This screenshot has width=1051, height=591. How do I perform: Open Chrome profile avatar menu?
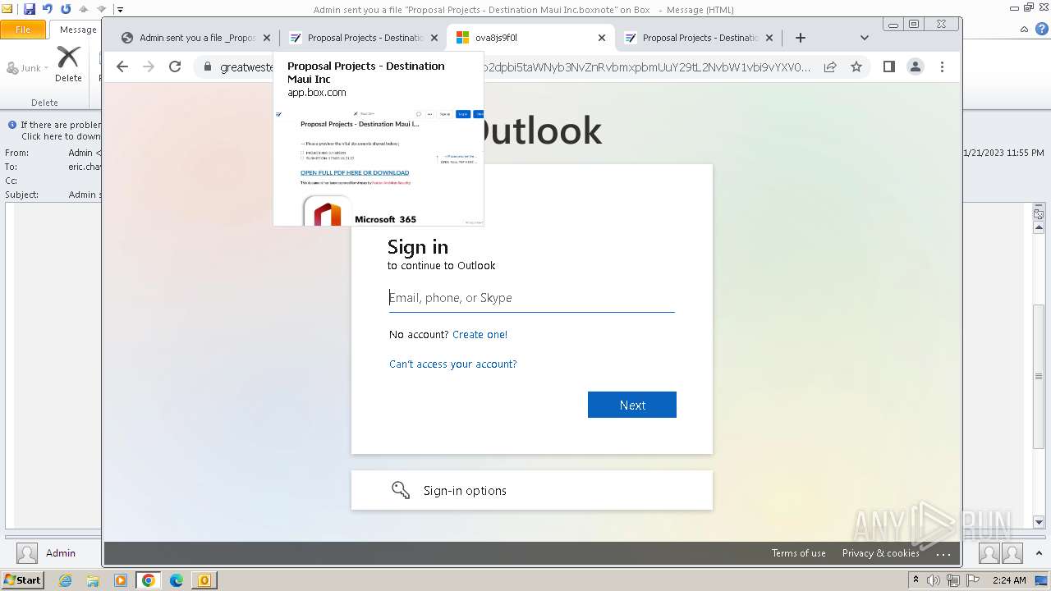916,67
